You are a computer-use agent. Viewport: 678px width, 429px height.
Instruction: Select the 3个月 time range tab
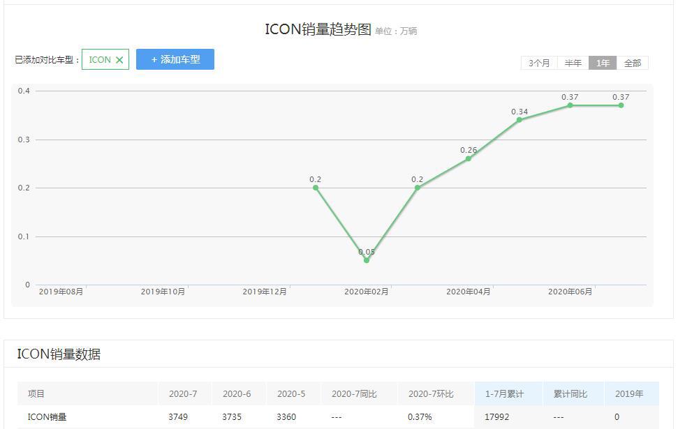tap(539, 63)
